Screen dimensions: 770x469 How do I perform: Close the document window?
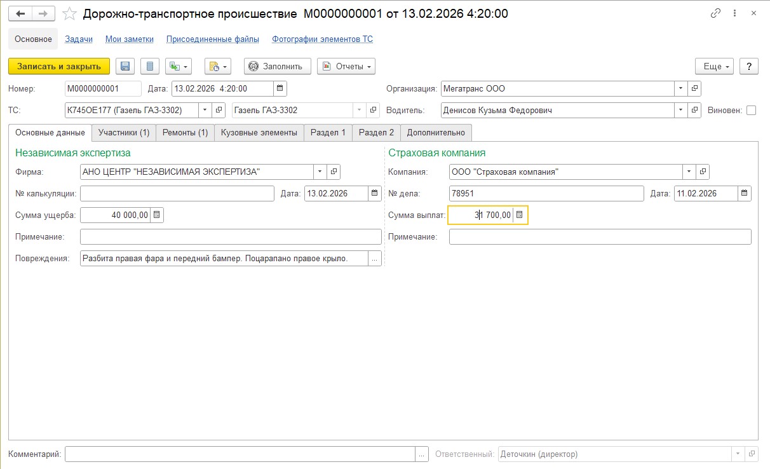pos(754,13)
